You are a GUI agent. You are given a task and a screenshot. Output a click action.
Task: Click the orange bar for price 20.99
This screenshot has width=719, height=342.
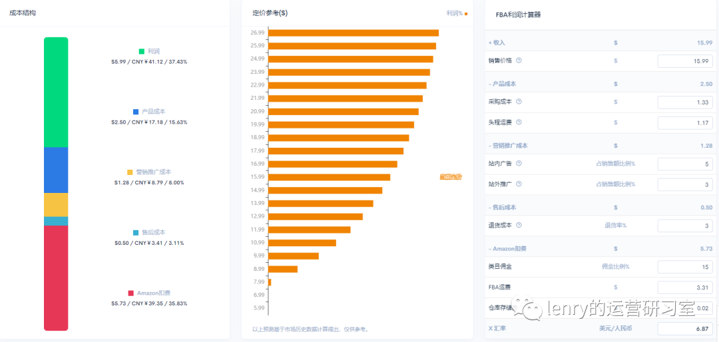tap(344, 111)
